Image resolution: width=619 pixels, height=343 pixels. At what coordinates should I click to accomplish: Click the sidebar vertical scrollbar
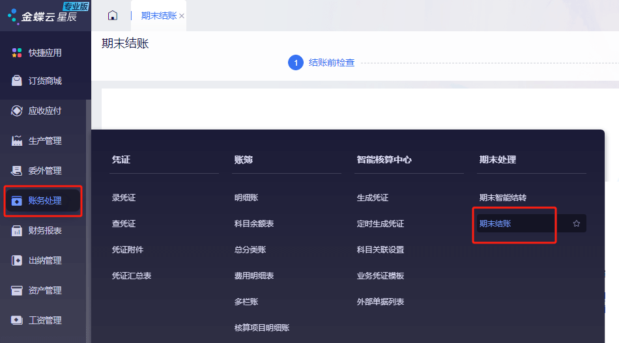coord(89,221)
